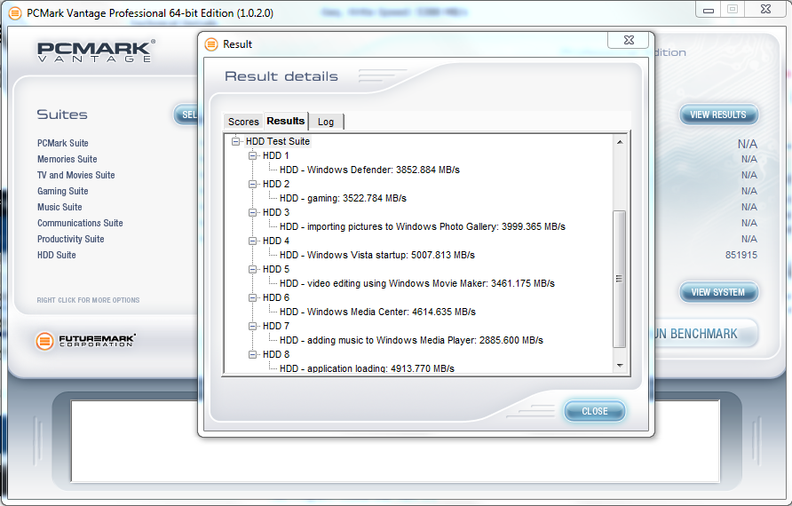Click the VIEW RESULTS button
The width and height of the screenshot is (792, 506).
coord(718,115)
